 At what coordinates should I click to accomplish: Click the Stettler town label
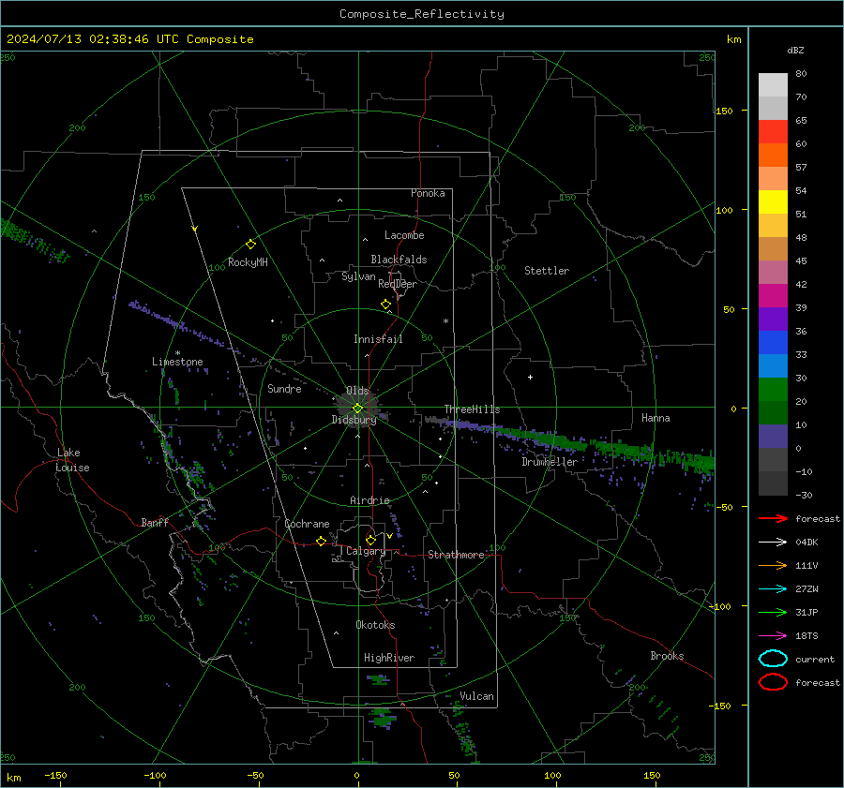547,271
